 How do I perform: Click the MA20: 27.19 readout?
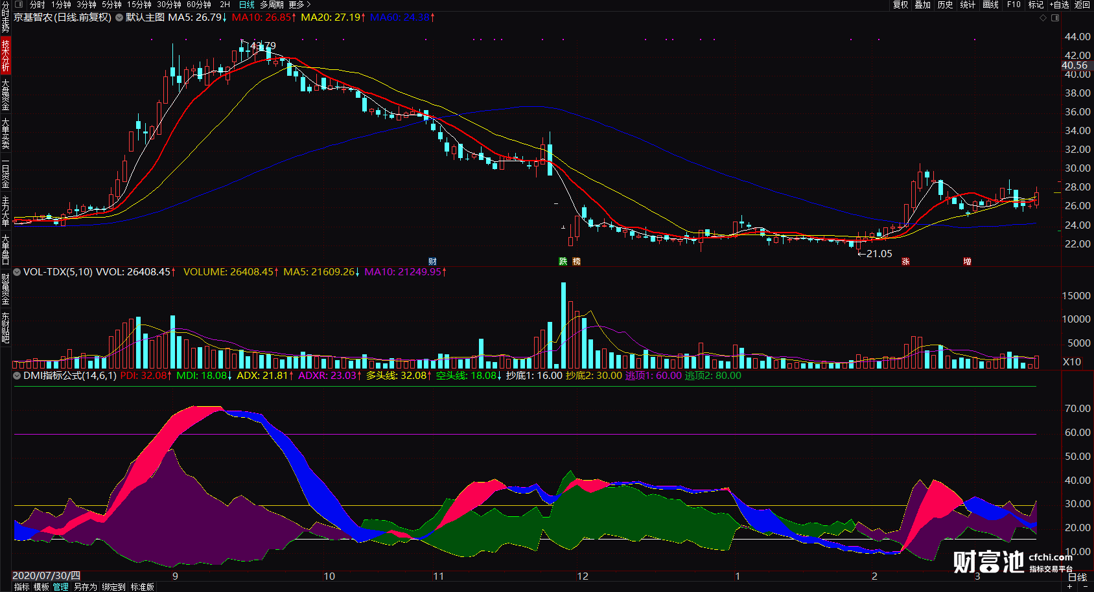tap(333, 17)
